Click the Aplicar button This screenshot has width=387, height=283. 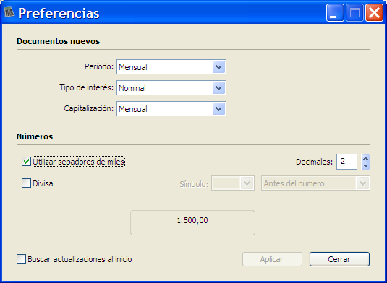point(272,259)
